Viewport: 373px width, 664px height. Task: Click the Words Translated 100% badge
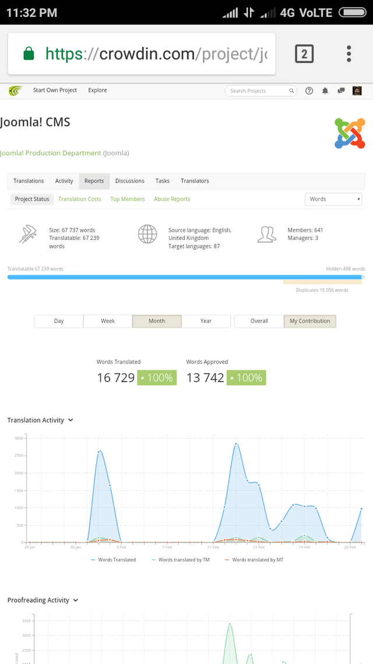tap(157, 378)
